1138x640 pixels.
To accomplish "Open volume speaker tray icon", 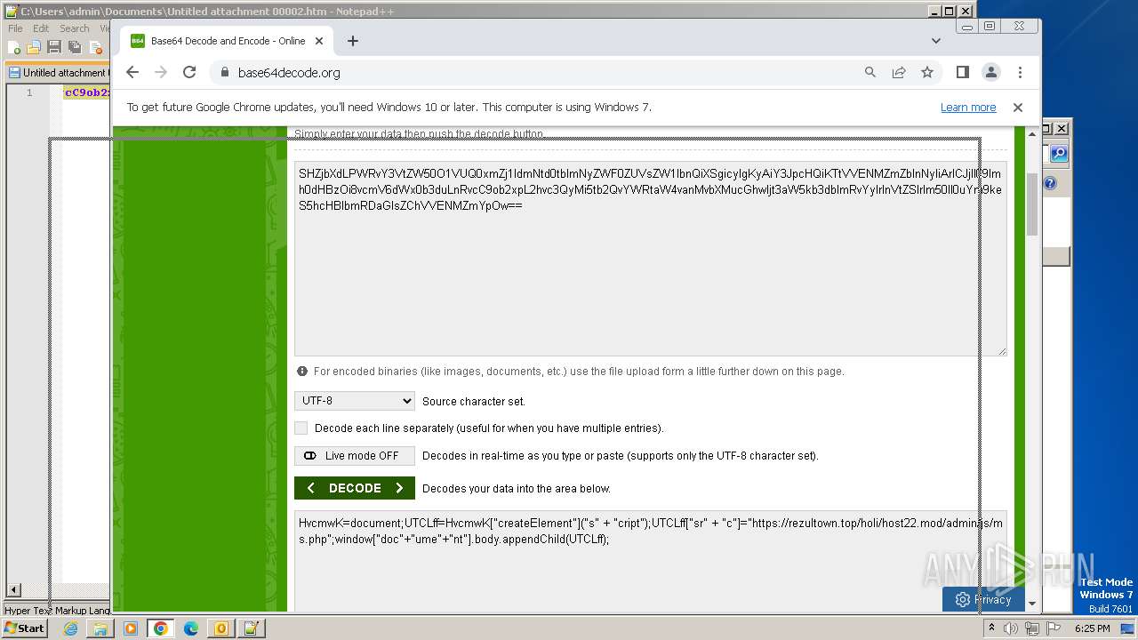I will click(x=1011, y=628).
